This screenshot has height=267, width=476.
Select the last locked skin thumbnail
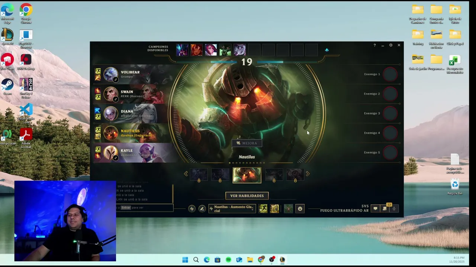point(295,175)
